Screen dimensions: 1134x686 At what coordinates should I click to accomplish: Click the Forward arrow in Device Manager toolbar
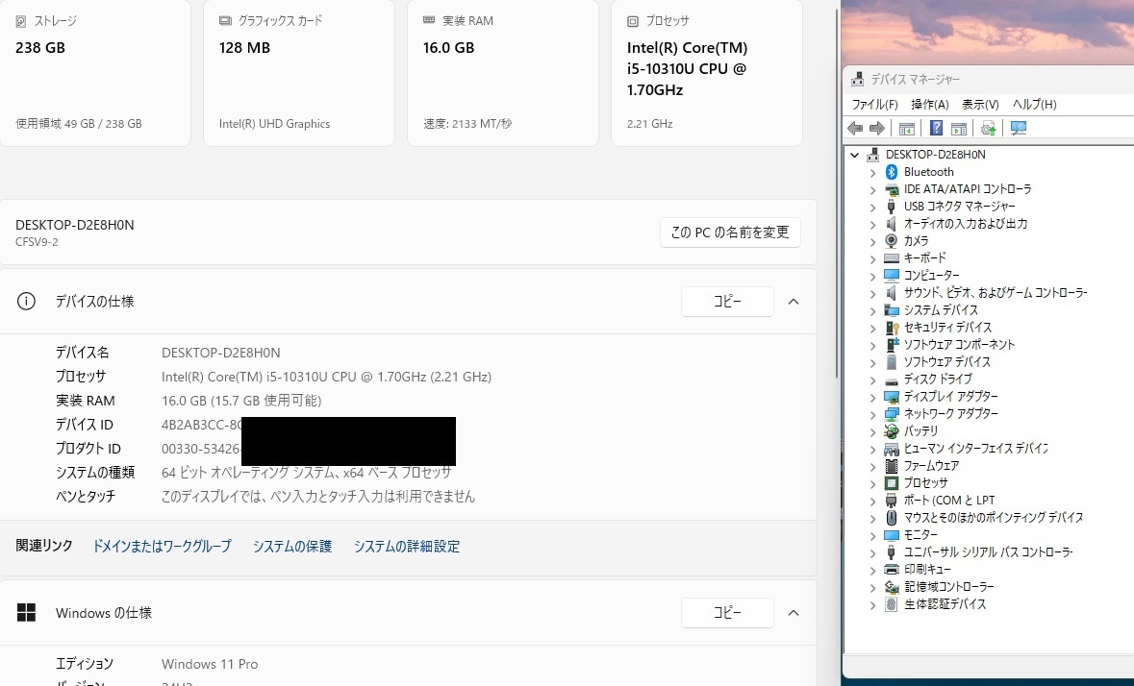coord(876,129)
